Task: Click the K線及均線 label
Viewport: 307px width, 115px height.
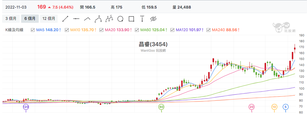Action: (x=14, y=30)
